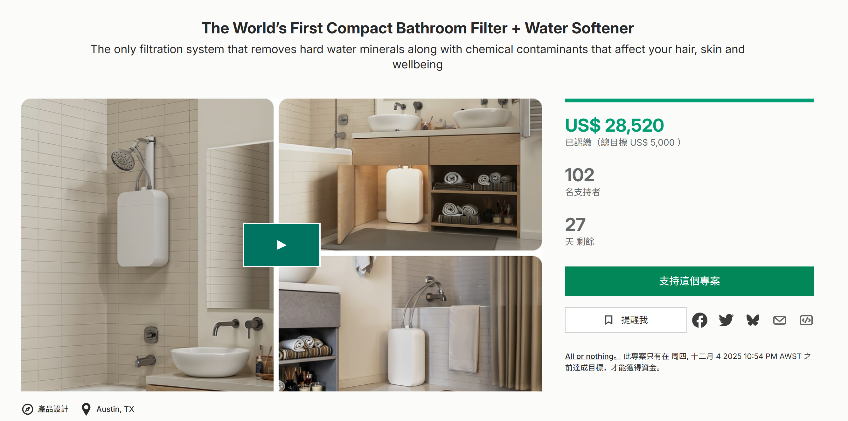Play the campaign video
This screenshot has width=848, height=421.
[x=282, y=245]
